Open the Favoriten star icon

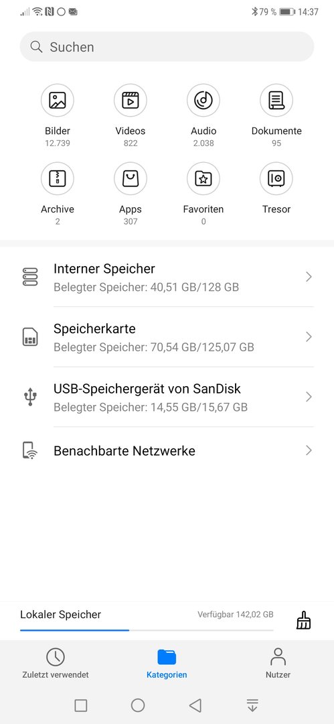click(203, 178)
